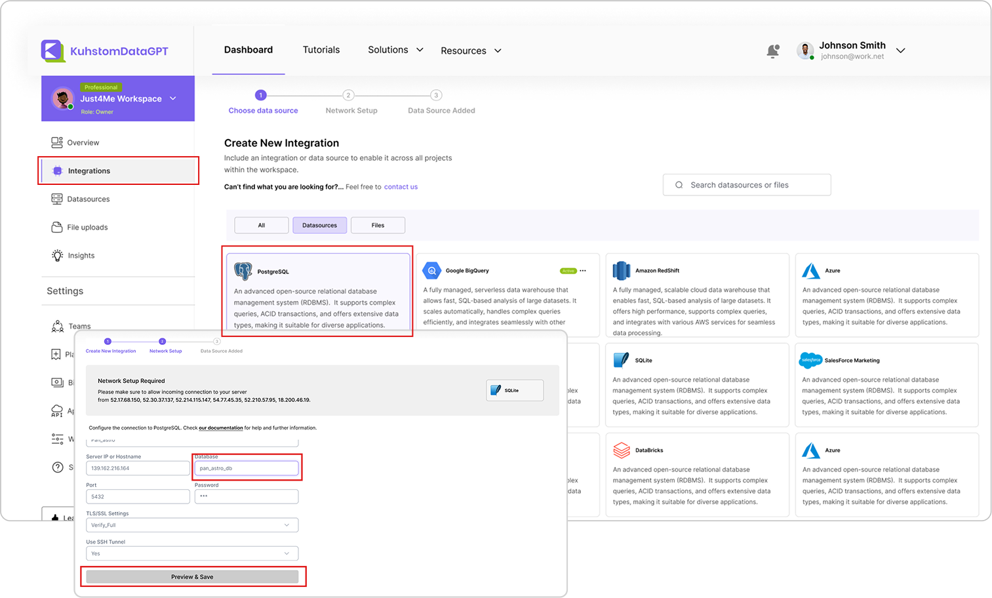Click the Teams icon in Settings
Screen dimensions: 992x598
coord(57,326)
